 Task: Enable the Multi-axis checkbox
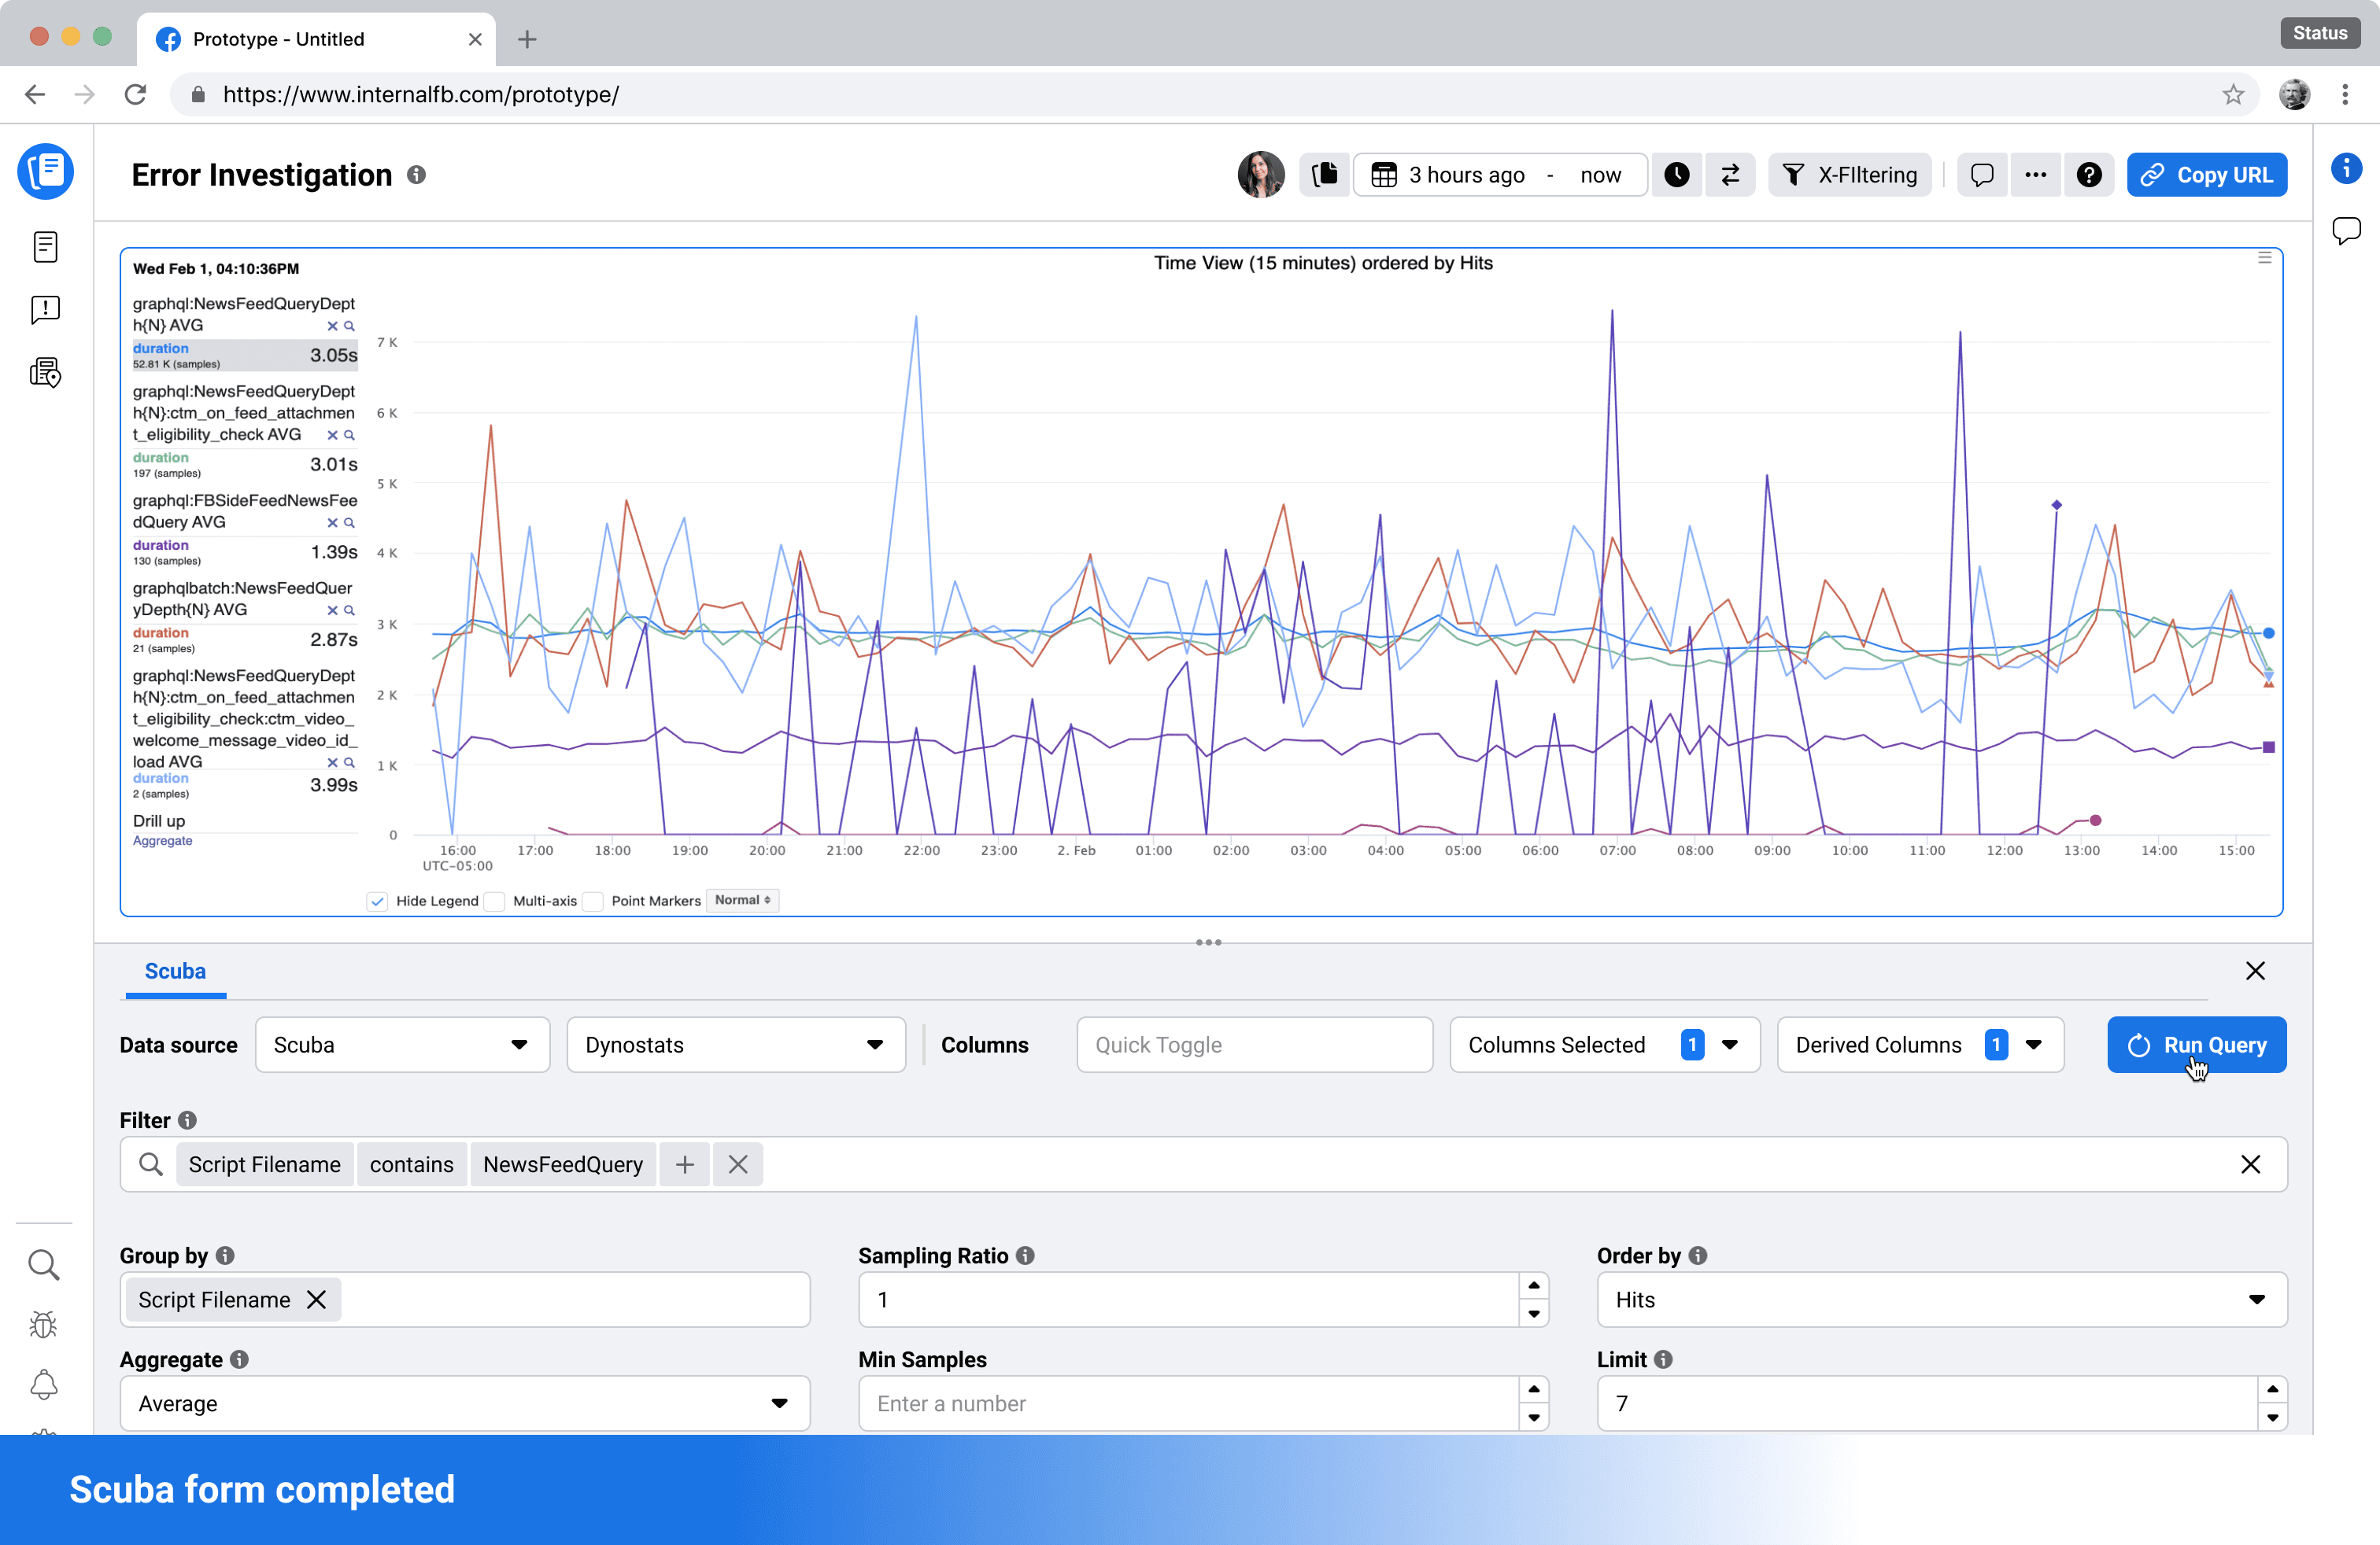[495, 901]
